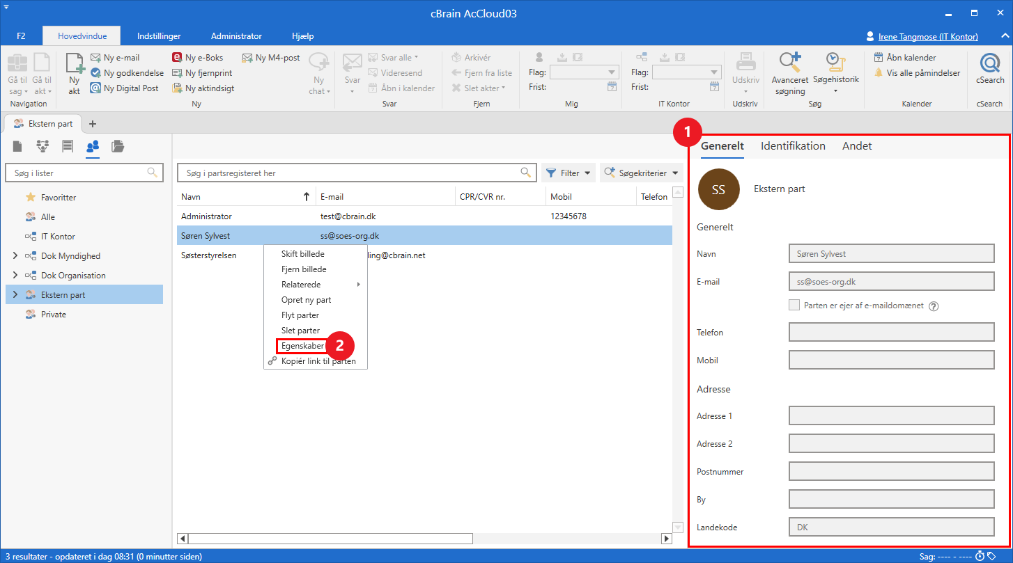Viewport: 1013px width, 563px height.
Task: Sort by the Navn column header
Action: [245, 197]
